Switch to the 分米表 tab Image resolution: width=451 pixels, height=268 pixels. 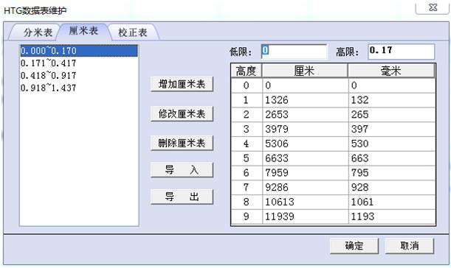click(36, 32)
